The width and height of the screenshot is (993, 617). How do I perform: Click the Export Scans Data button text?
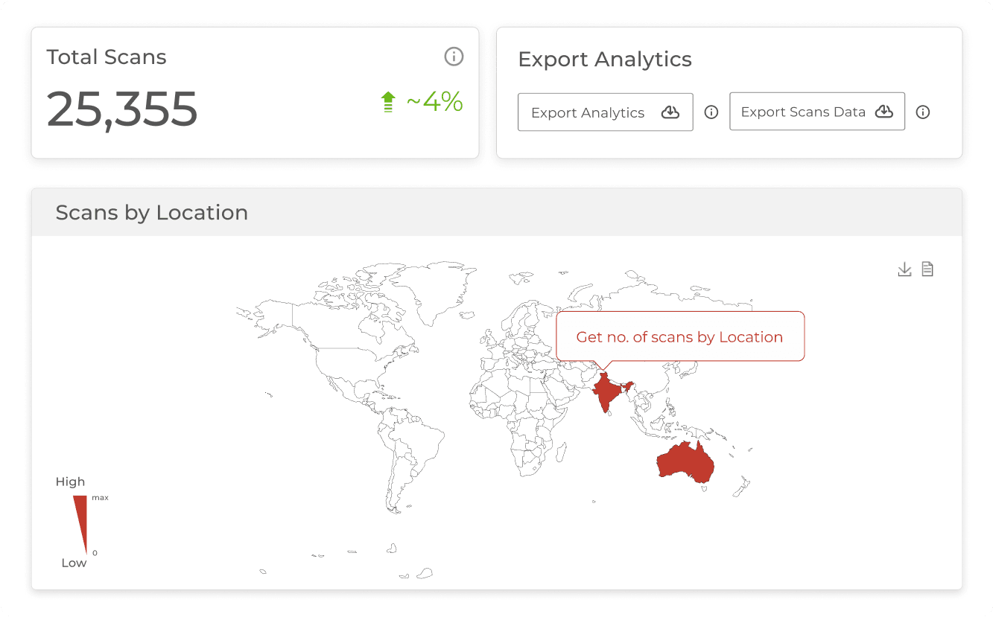(802, 112)
